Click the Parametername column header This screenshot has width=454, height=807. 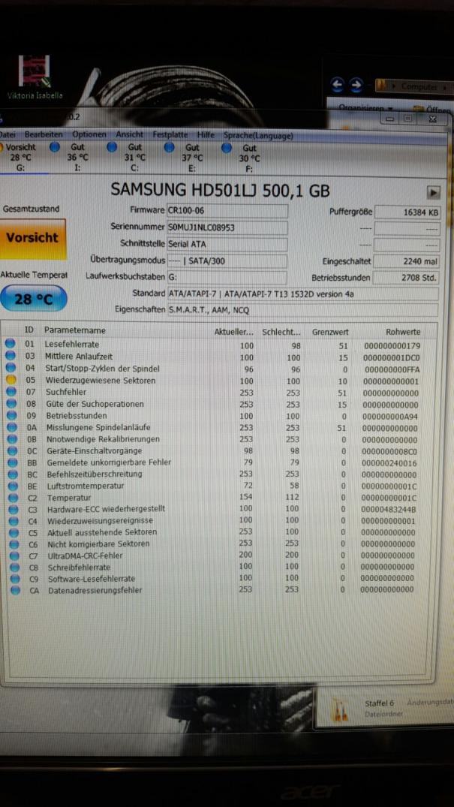pyautogui.click(x=75, y=330)
